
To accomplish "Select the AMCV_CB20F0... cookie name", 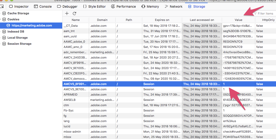I will (x=75, y=73).
